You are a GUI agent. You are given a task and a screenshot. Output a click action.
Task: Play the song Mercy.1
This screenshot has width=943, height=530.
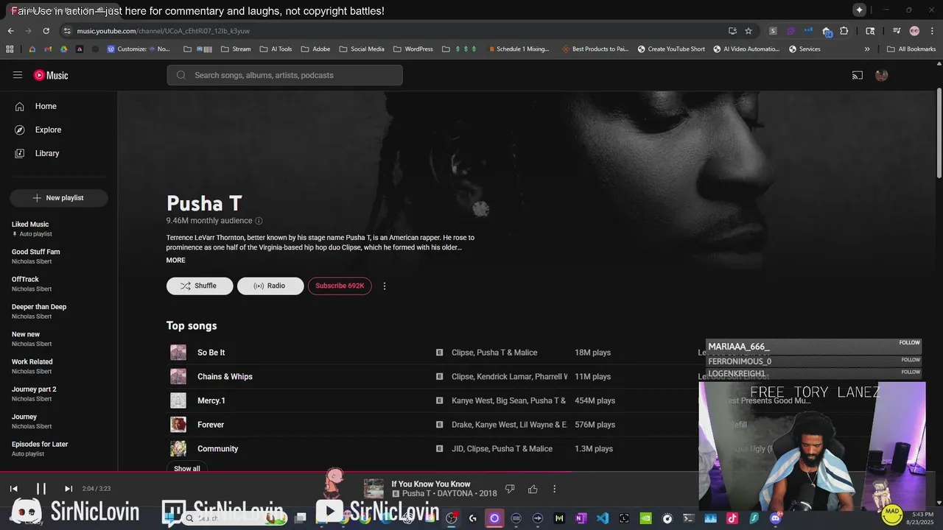point(211,401)
